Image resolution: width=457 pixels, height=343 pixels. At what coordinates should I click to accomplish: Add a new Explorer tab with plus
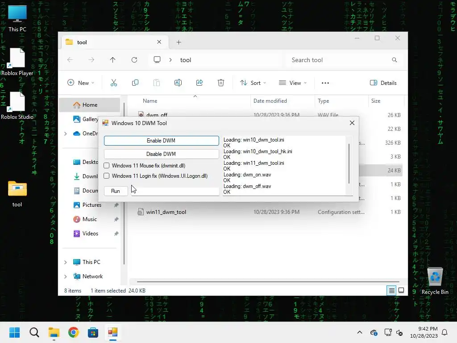[x=179, y=42]
